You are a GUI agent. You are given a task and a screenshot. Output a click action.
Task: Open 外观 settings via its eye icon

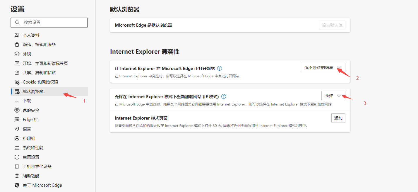pyautogui.click(x=17, y=54)
